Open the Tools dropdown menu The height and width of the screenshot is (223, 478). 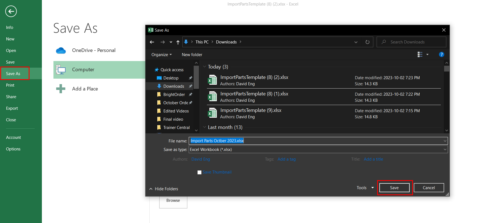pos(365,188)
